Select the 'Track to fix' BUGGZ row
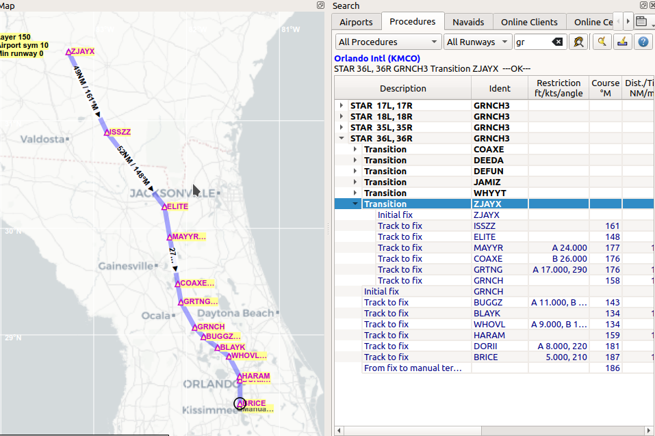This screenshot has width=655, height=436. pyautogui.click(x=493, y=302)
